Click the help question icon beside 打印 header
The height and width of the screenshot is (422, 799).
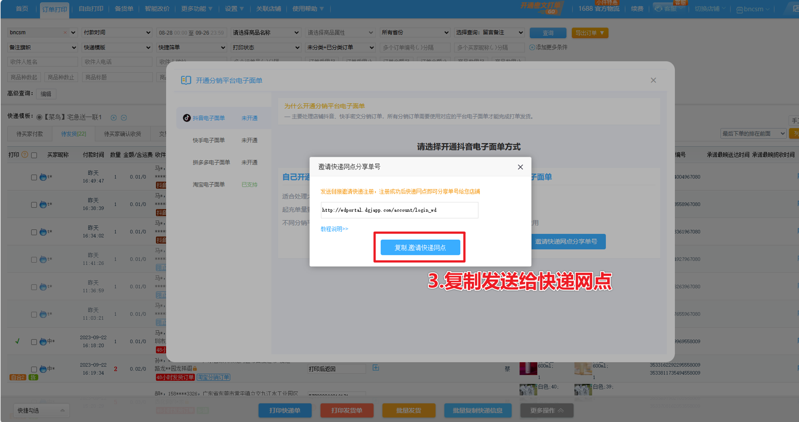tap(25, 155)
